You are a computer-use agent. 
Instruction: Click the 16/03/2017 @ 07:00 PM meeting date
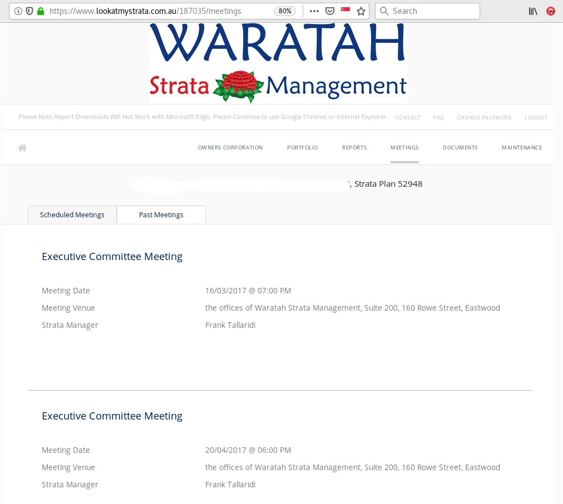coord(248,291)
